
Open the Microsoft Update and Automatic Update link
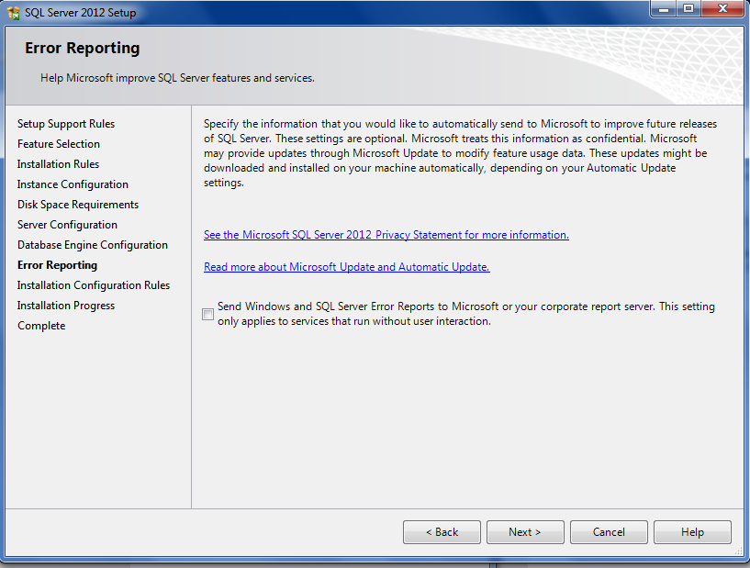coord(346,267)
